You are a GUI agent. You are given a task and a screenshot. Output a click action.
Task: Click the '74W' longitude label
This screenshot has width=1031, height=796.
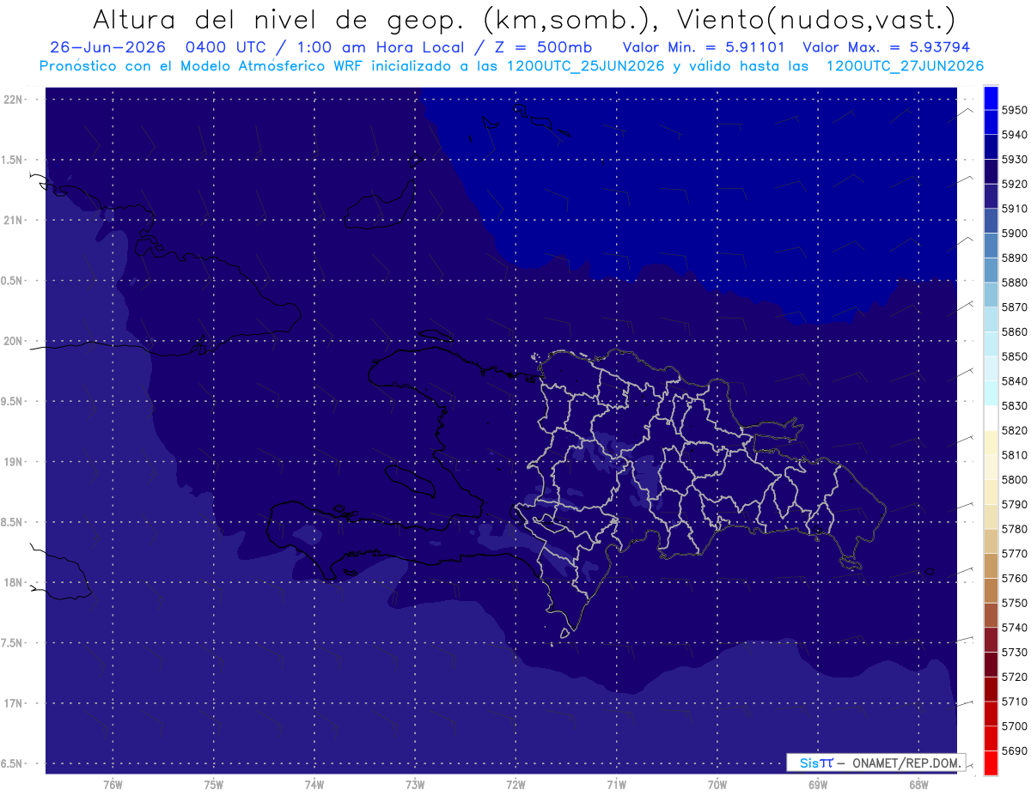pos(314,785)
